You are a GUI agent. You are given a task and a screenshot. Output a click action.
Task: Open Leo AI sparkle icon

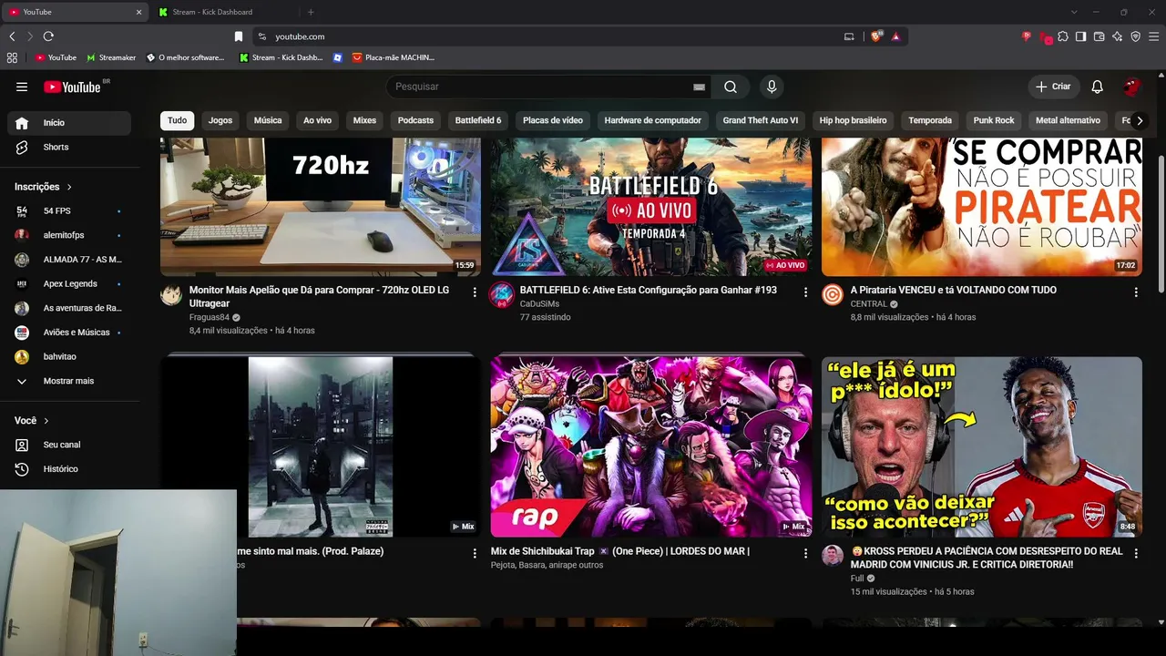click(1117, 36)
